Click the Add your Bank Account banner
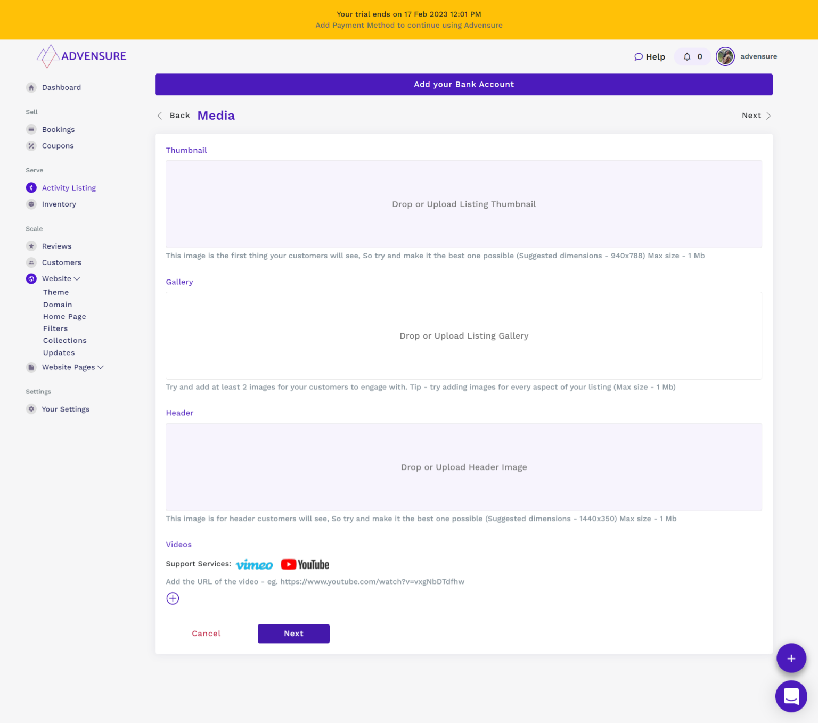The image size is (818, 724). 463,85
